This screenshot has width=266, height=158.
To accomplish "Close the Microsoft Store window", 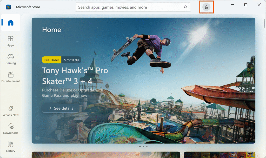I will point(259,5).
